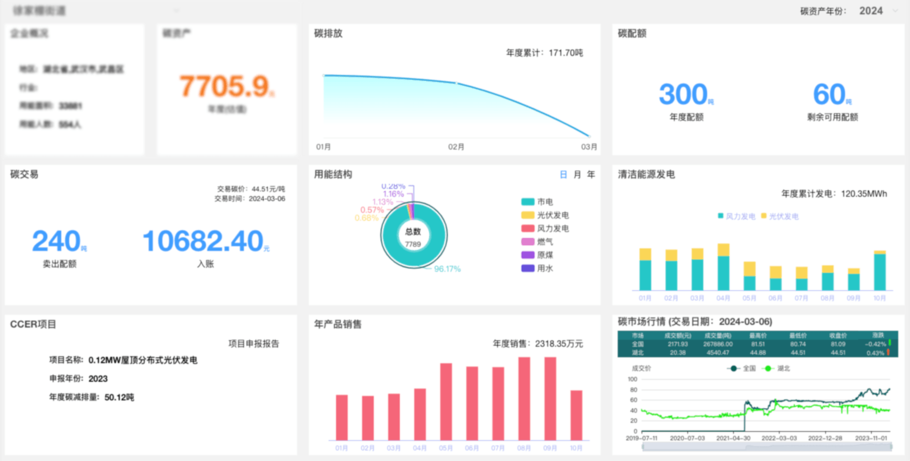The image size is (910, 461).
Task: Open the 碳资产年份 2024 dropdown
Action: (x=876, y=11)
